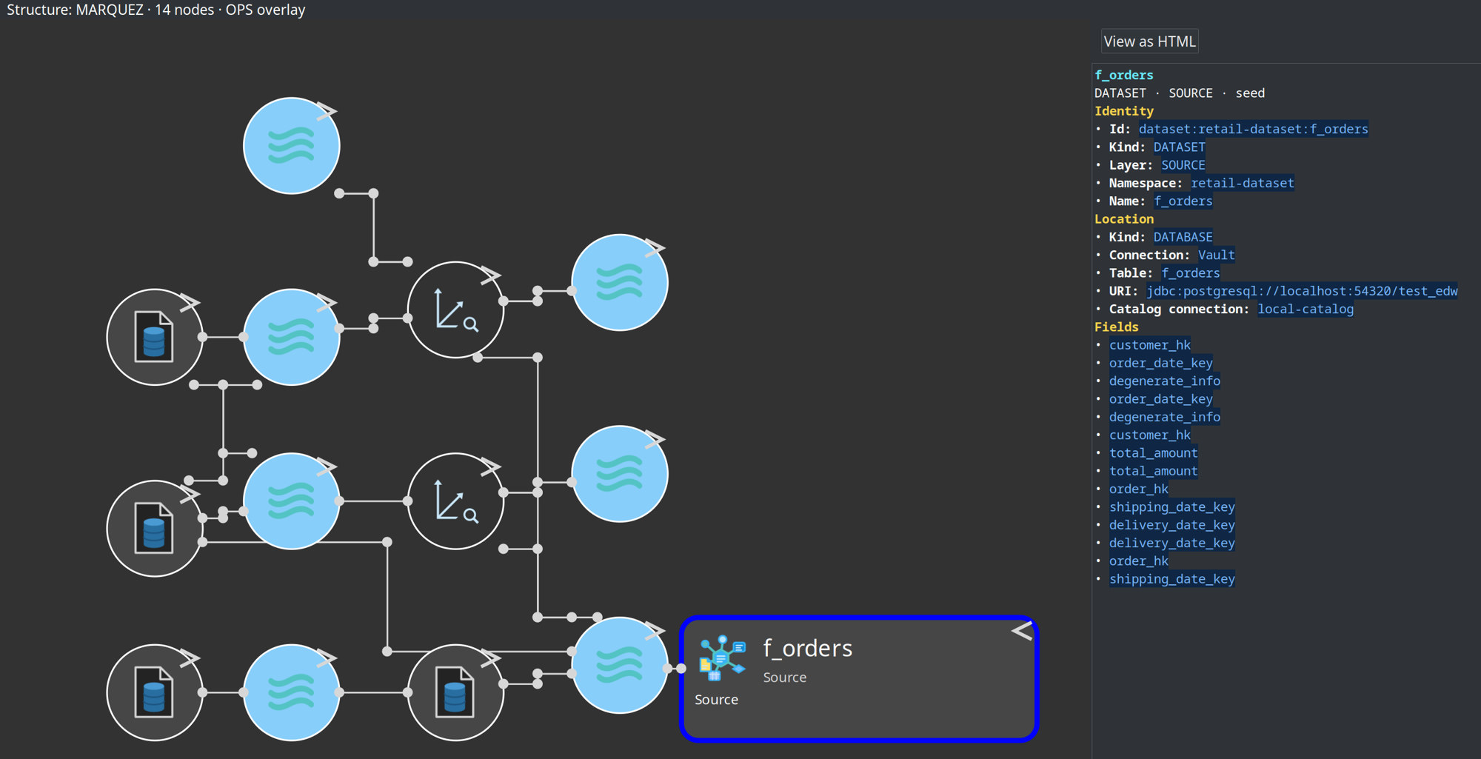Select the first order_date_key field entry
1481x759 pixels.
tap(1160, 363)
